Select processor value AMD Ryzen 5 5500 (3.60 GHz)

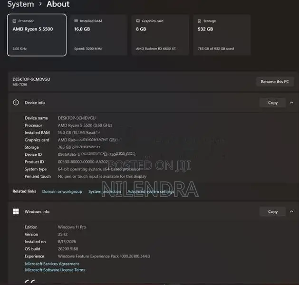coord(85,125)
